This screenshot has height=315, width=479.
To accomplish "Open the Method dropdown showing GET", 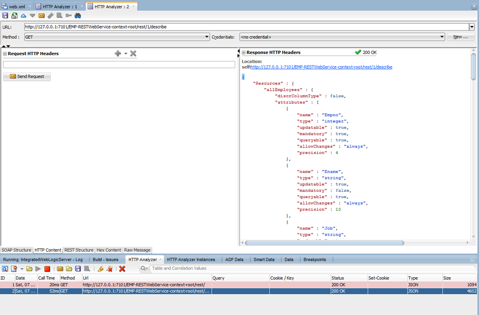I will [207, 37].
